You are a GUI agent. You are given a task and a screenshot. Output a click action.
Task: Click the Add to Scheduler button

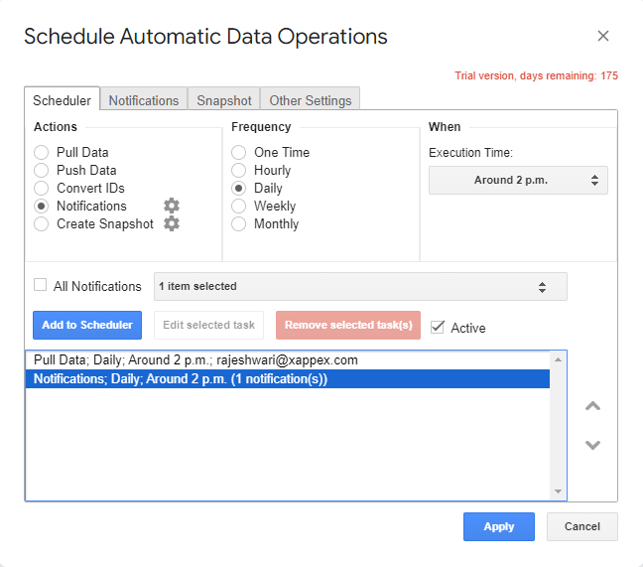click(87, 325)
